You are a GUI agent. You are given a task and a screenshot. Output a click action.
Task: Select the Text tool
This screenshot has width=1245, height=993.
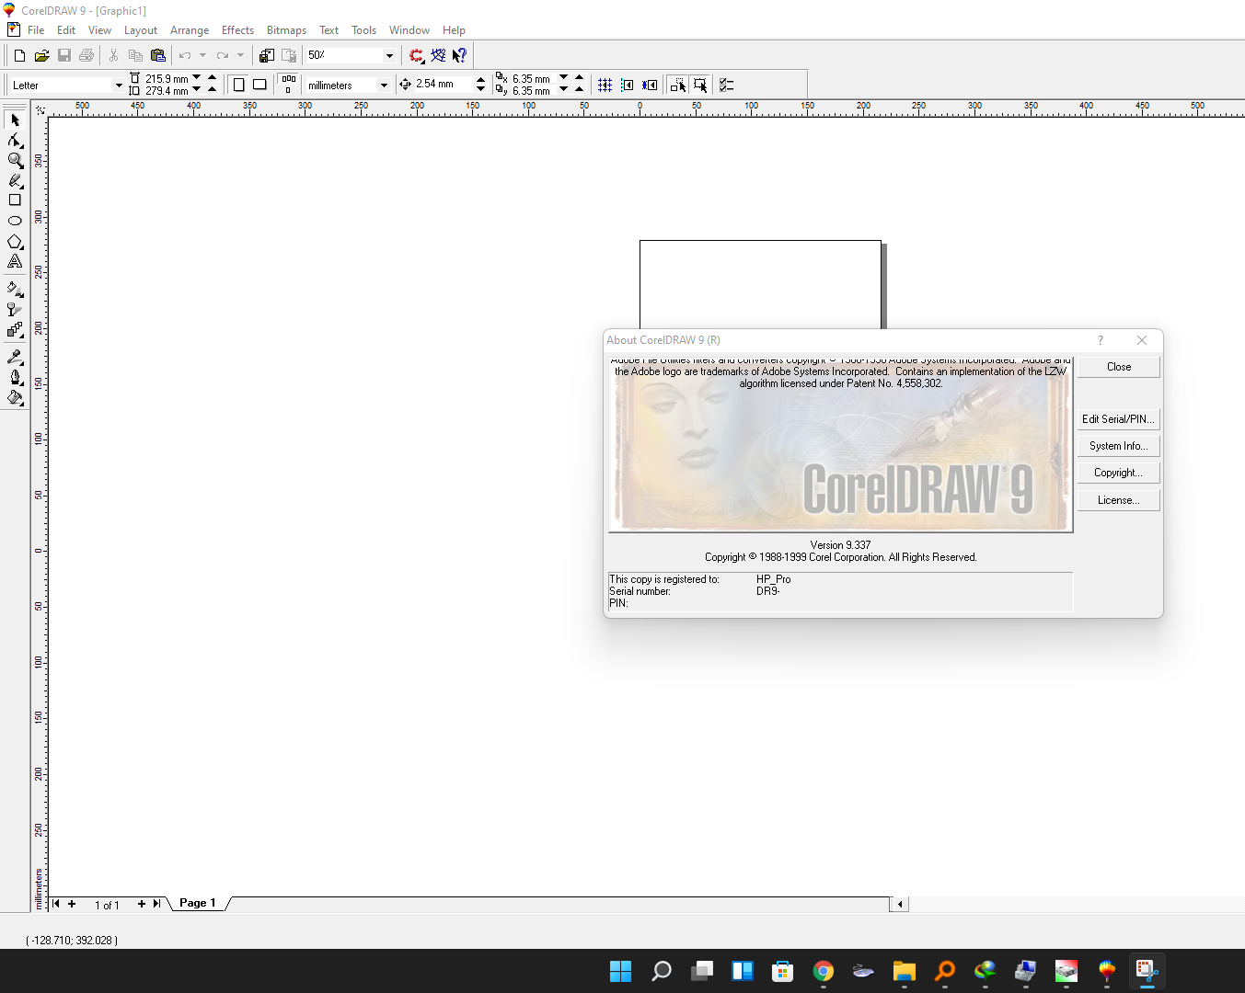(15, 262)
